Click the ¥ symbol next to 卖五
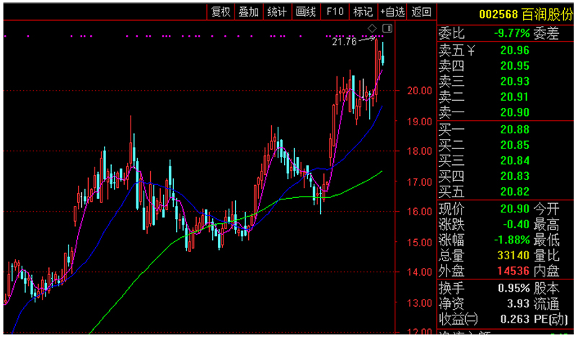The width and height of the screenshot is (577, 337). coord(472,50)
